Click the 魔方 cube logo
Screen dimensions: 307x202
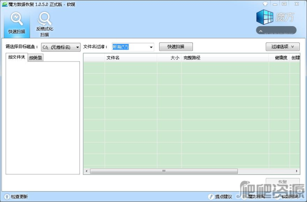tap(265, 17)
